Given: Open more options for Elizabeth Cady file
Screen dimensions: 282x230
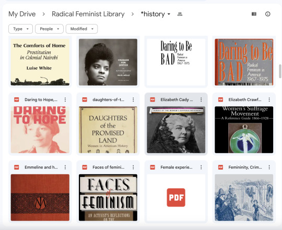Looking at the screenshot, I should (x=201, y=100).
